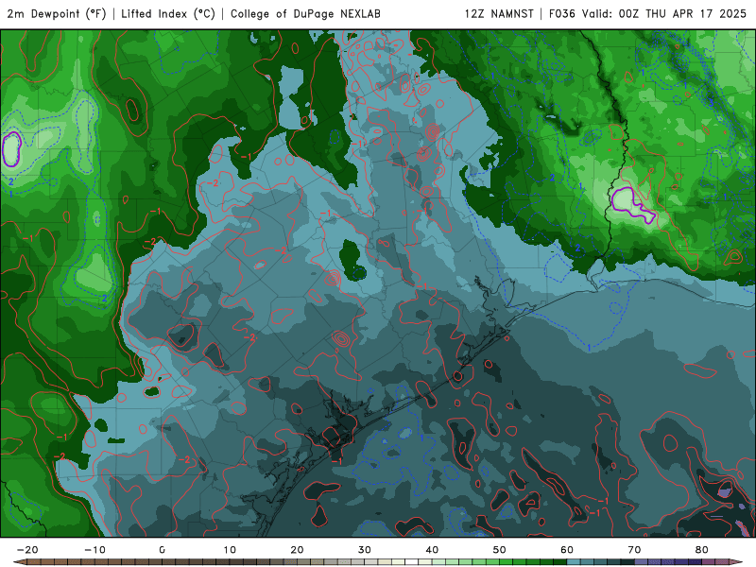Click the "-20" color scale label
756x567 pixels.
click(27, 550)
